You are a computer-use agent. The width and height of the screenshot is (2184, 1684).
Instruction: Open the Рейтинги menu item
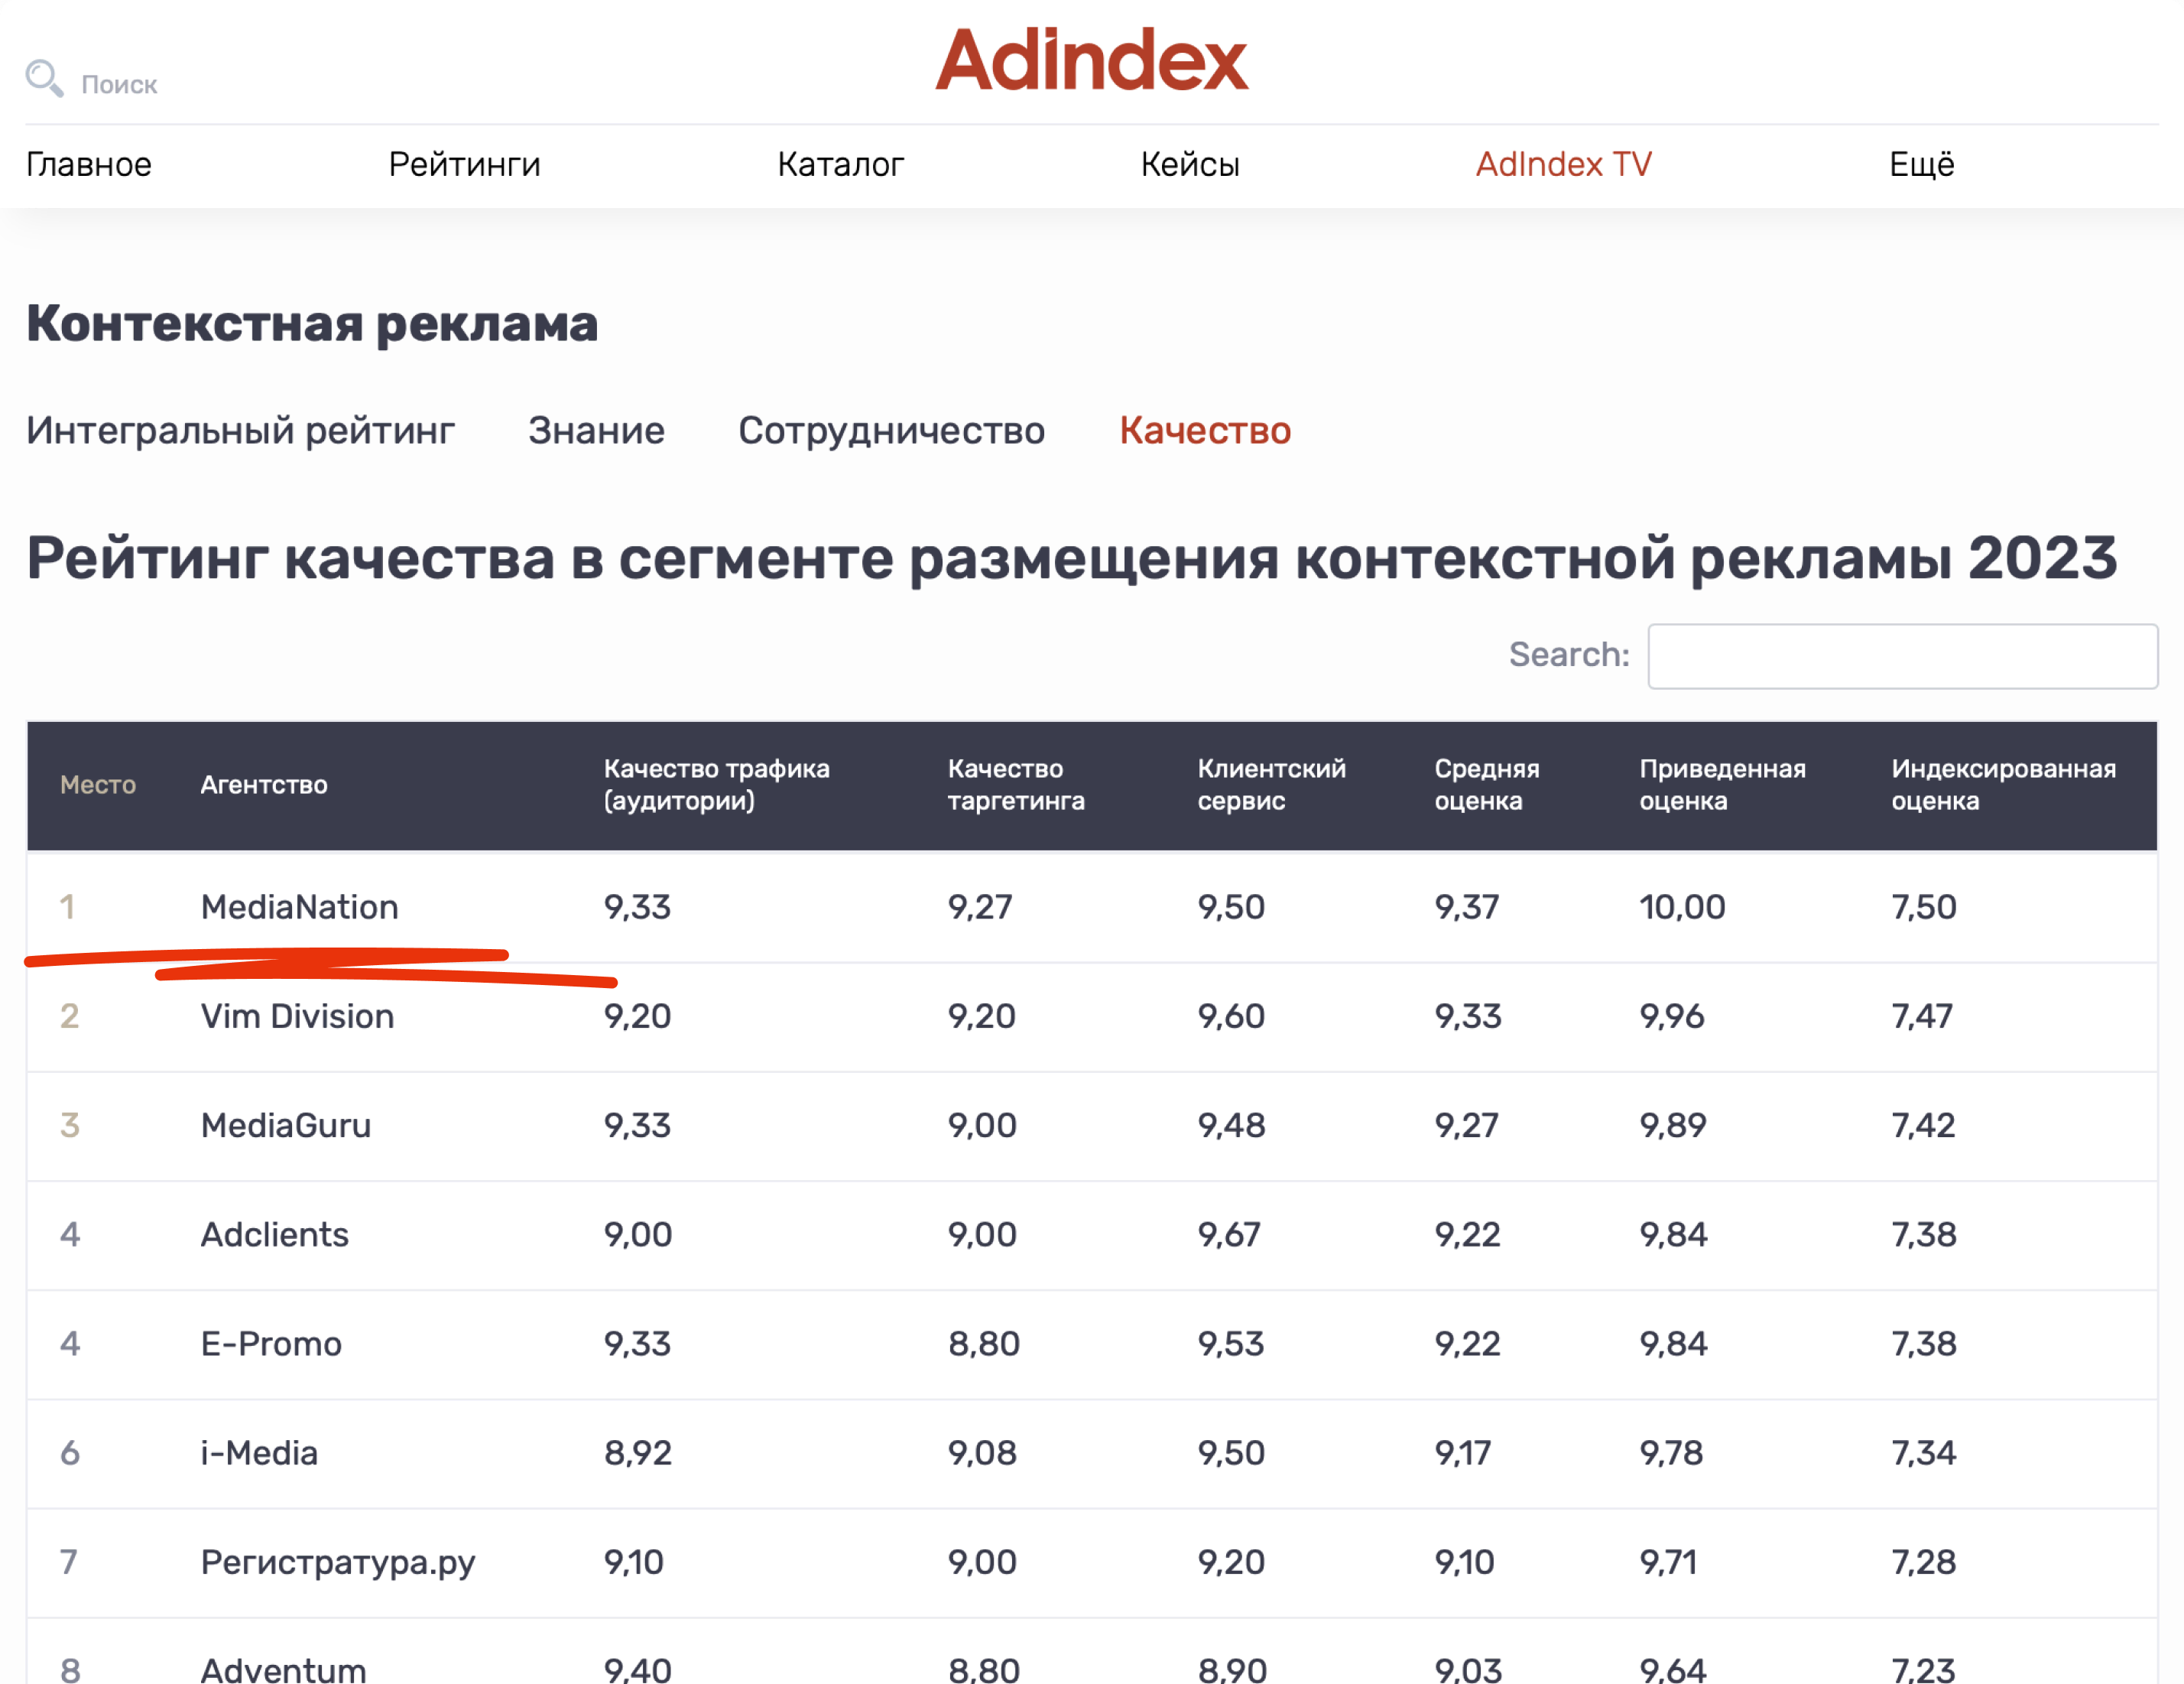tap(464, 164)
